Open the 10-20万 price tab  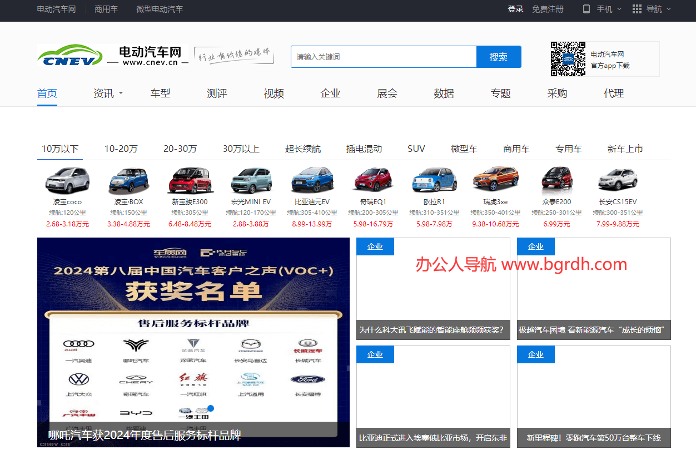[120, 149]
